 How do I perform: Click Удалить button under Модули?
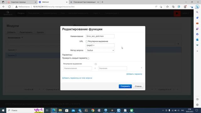tap(40, 32)
